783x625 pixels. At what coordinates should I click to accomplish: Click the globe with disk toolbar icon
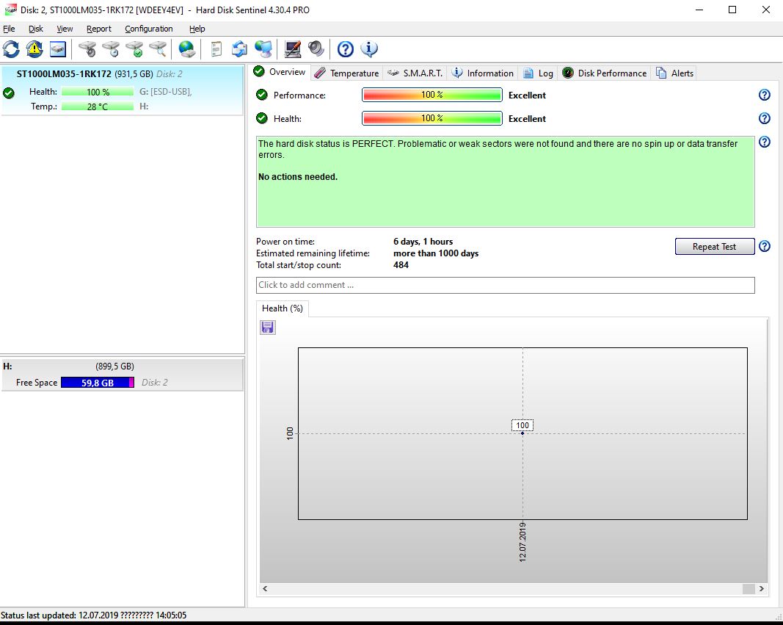(187, 49)
